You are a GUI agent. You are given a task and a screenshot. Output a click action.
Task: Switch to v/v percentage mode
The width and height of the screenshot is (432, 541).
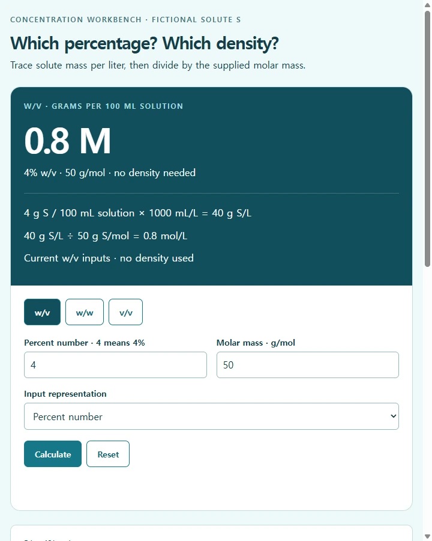pyautogui.click(x=126, y=312)
